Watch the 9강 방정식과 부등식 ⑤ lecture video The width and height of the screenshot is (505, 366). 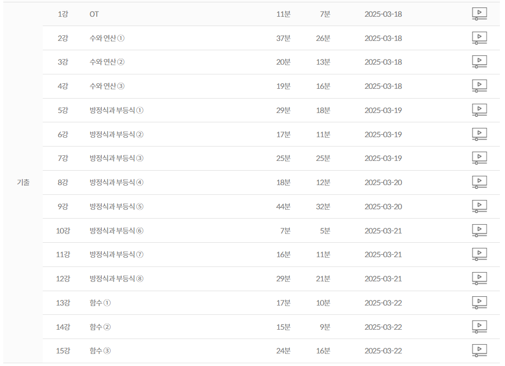click(479, 206)
